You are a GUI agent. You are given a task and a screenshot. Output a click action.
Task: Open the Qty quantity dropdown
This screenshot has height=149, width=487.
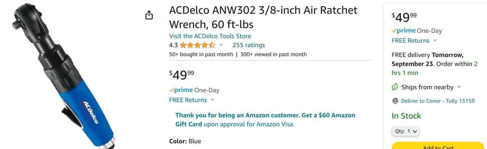(405, 131)
